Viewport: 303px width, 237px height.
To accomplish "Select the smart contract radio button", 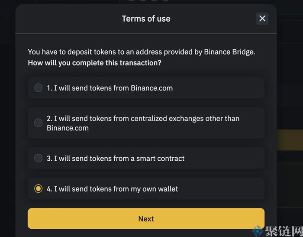I will (39, 158).
